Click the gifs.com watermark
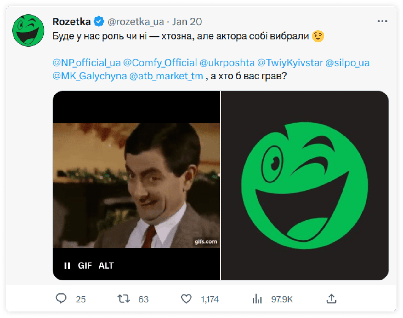This screenshot has width=403, height=318. tap(205, 241)
